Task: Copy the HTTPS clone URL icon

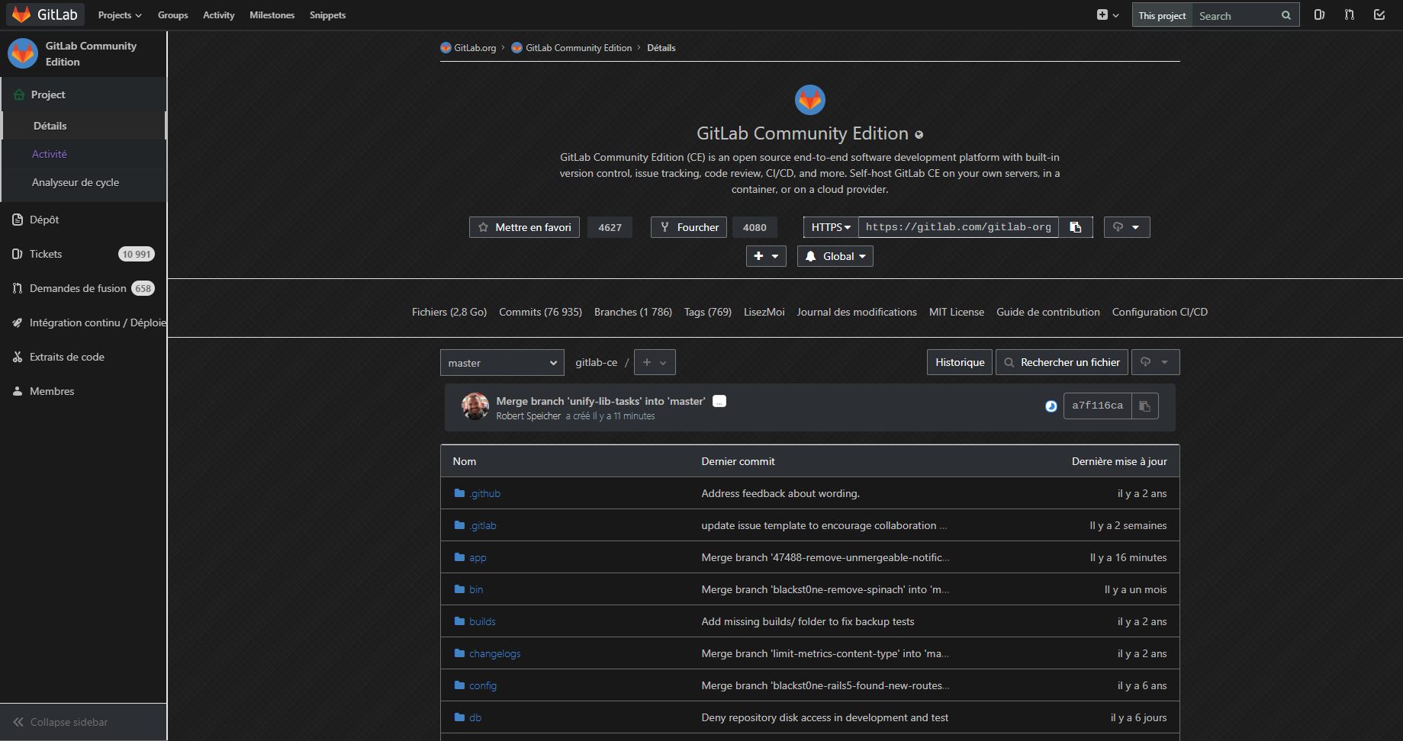Action: 1076,226
